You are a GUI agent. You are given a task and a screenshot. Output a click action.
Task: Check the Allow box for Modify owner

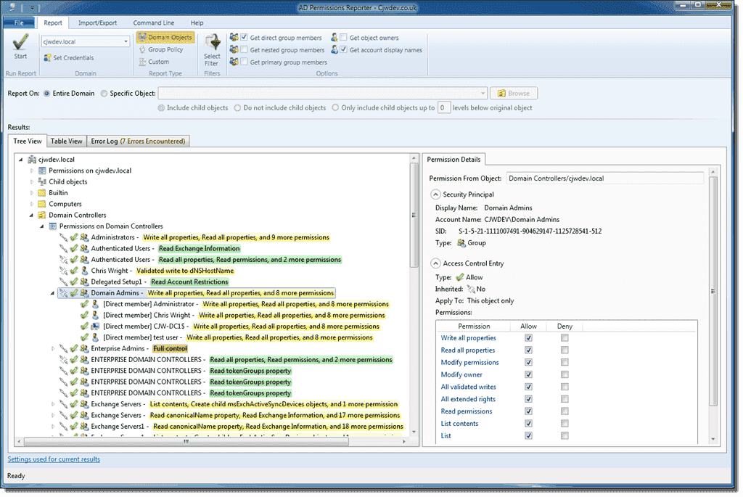coord(529,374)
